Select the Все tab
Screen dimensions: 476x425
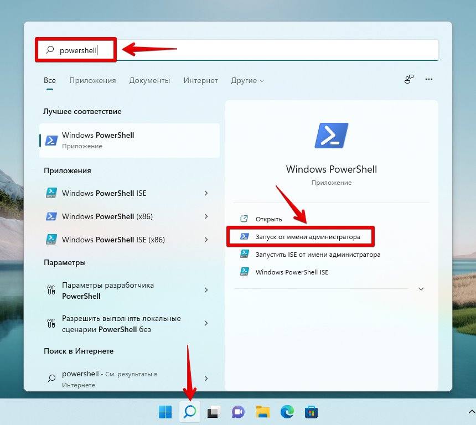[50, 80]
